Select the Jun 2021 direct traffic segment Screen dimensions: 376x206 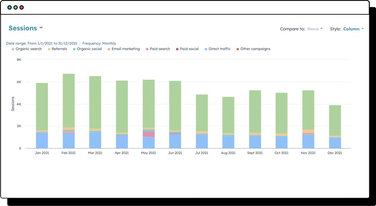pos(175,141)
